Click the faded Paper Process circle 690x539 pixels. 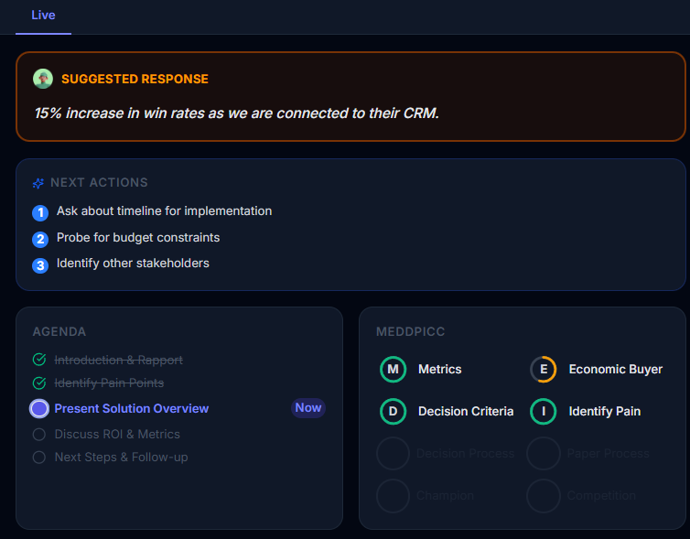click(x=543, y=454)
